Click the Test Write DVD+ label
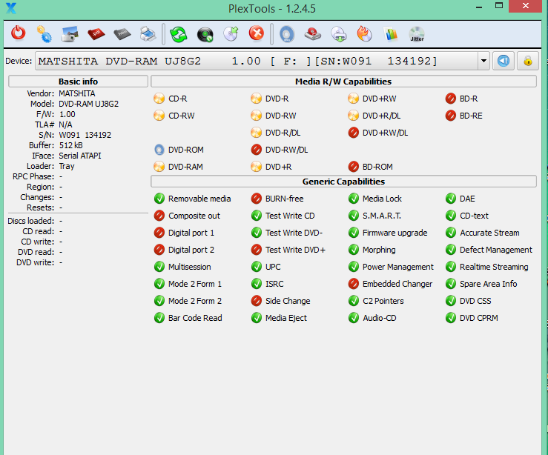The height and width of the screenshot is (455, 548). click(295, 250)
